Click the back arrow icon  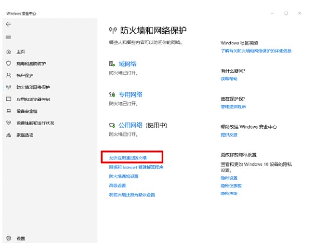point(8,24)
